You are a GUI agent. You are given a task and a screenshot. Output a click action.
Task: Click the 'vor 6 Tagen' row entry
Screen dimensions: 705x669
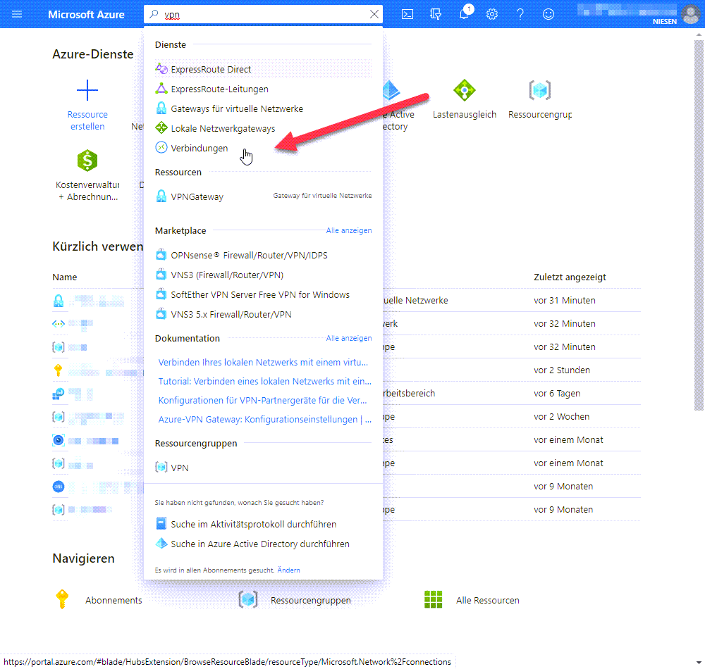(x=557, y=394)
